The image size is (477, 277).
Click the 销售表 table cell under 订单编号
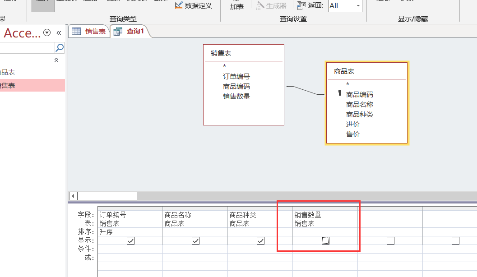(130, 223)
